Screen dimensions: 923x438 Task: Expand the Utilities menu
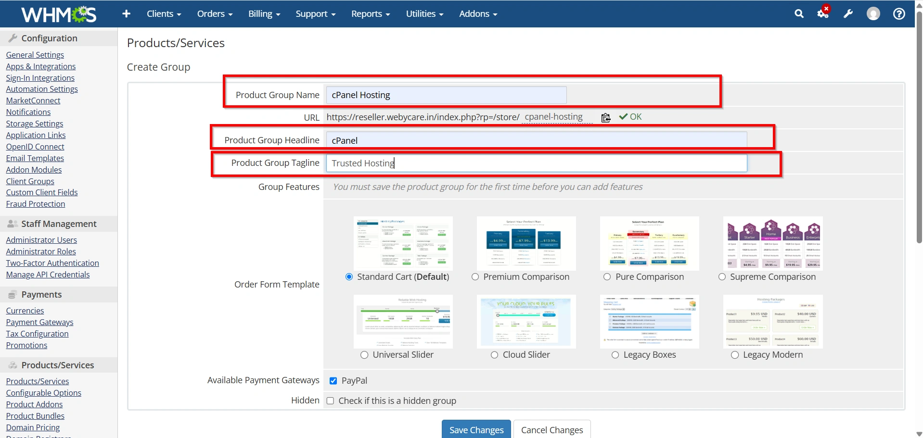pos(424,14)
